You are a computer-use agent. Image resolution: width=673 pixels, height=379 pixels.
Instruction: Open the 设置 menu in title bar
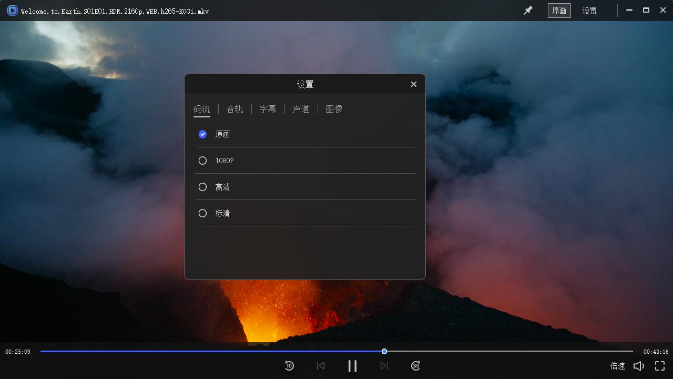click(x=590, y=10)
